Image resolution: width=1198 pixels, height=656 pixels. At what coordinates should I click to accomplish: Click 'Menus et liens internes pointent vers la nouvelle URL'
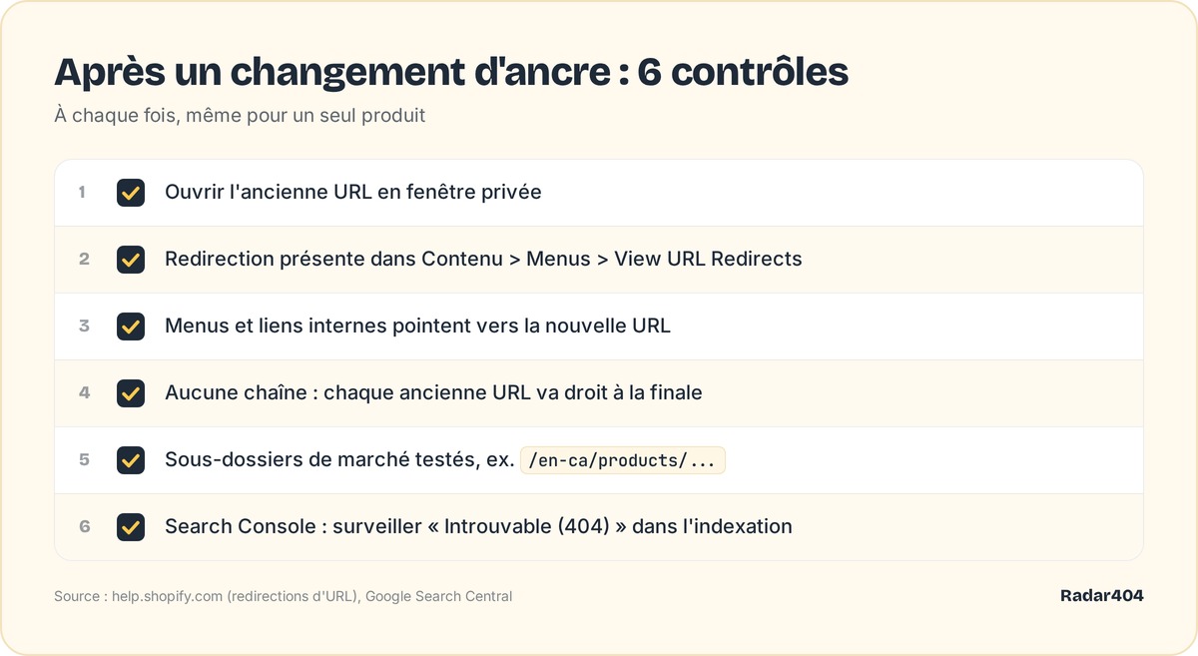(417, 326)
